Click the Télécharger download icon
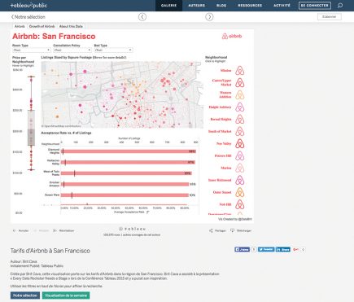The height and width of the screenshot is (302, 354). [233, 230]
